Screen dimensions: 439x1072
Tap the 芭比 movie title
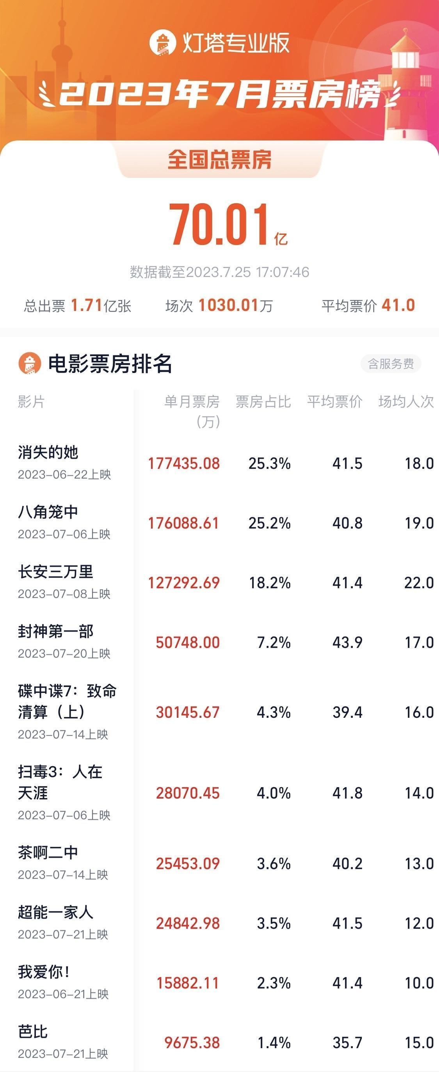pos(33,1032)
